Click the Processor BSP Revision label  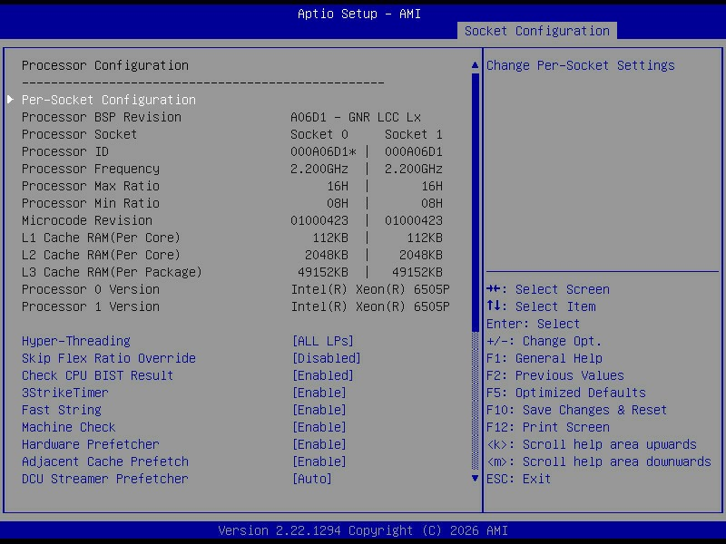tap(102, 117)
